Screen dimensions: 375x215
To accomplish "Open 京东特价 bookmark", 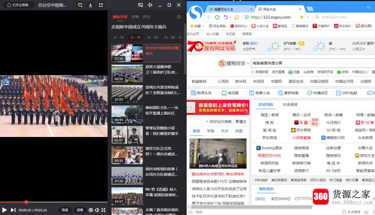I will point(343,26).
